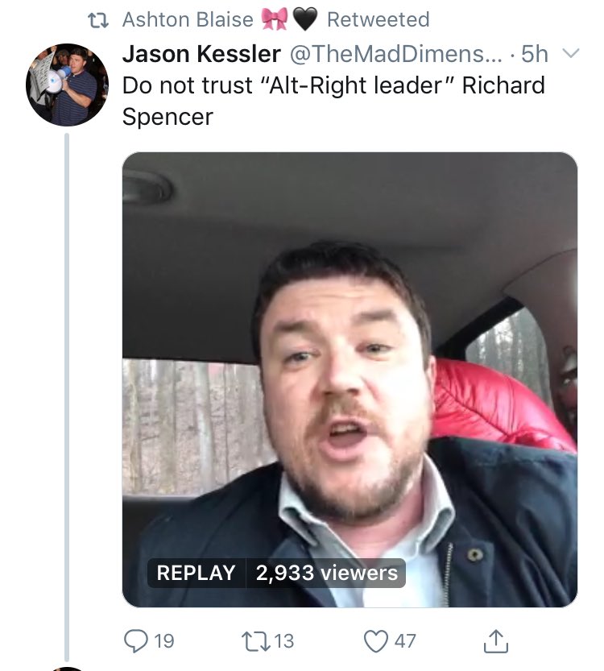Open the @TheMadDimens... handle
Viewport: 604px width, 671px height.
click(x=395, y=54)
